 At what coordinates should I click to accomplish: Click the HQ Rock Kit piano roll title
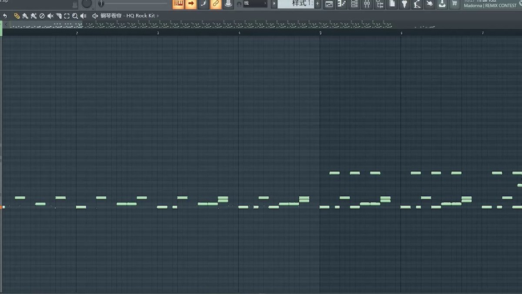point(127,16)
